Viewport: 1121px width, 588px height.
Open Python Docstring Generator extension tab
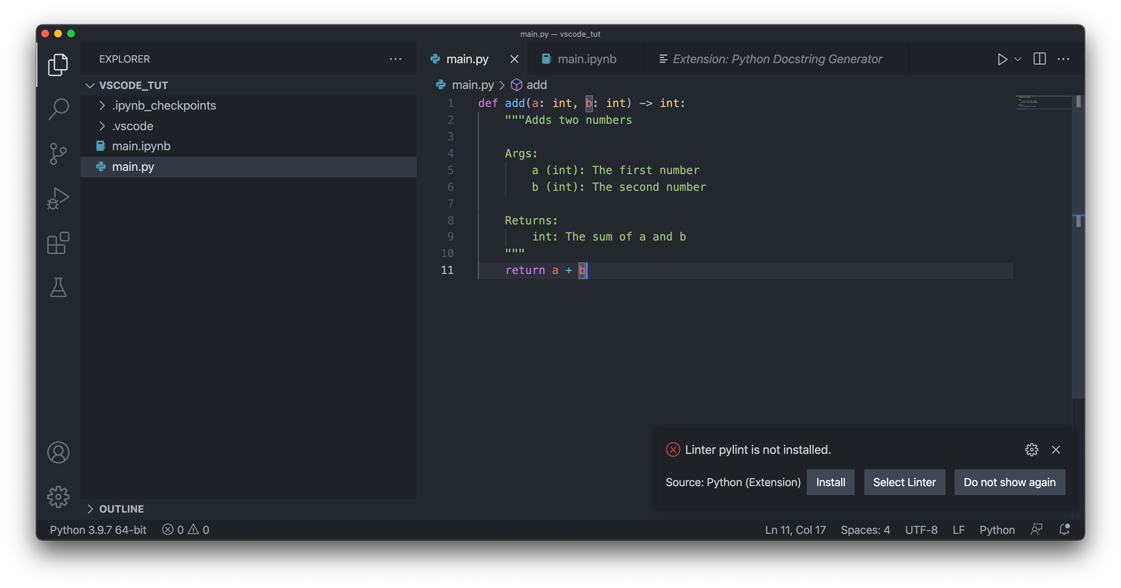[777, 59]
